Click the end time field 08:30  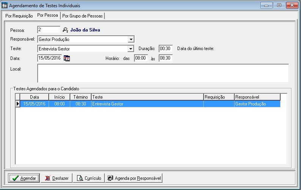[x=165, y=58]
